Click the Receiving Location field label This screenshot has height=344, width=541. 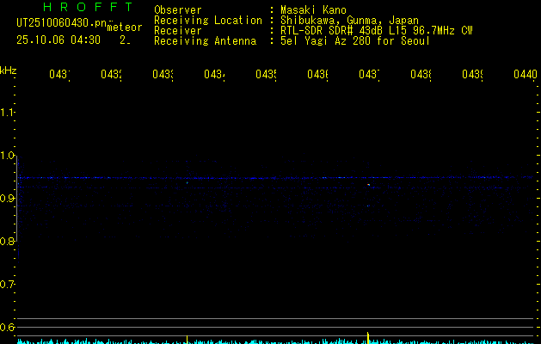click(x=207, y=20)
